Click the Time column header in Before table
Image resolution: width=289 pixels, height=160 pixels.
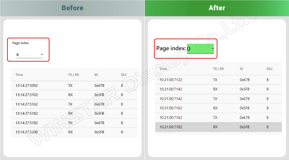(19, 75)
